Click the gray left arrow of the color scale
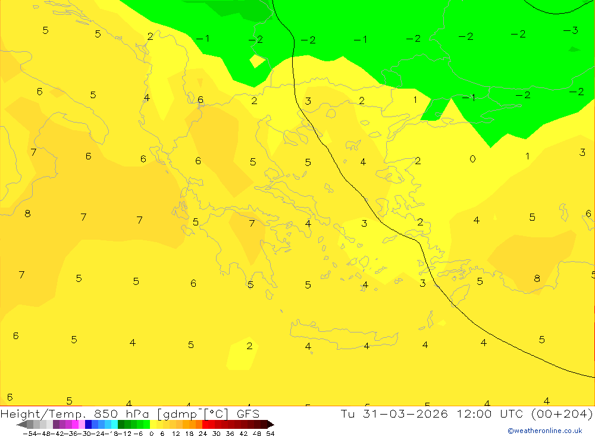595x436 pixels. [x=21, y=425]
